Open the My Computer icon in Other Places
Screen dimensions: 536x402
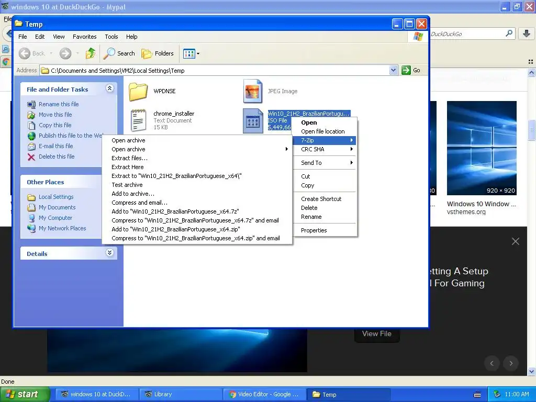point(31,218)
